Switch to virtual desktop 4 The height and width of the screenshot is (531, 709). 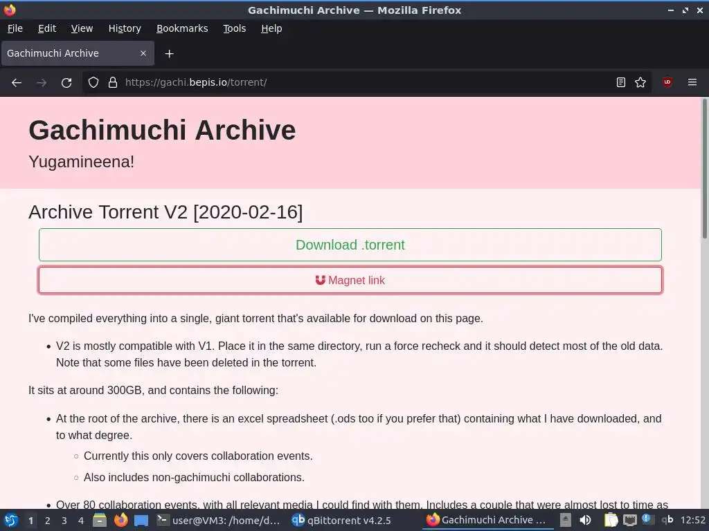81,521
